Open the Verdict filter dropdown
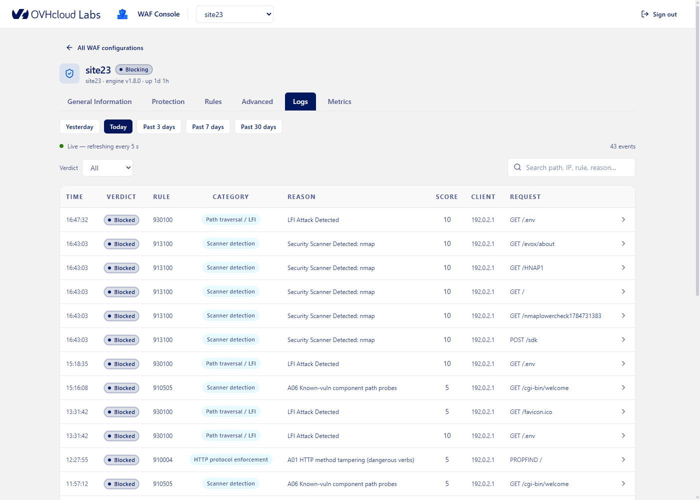 [x=107, y=167]
